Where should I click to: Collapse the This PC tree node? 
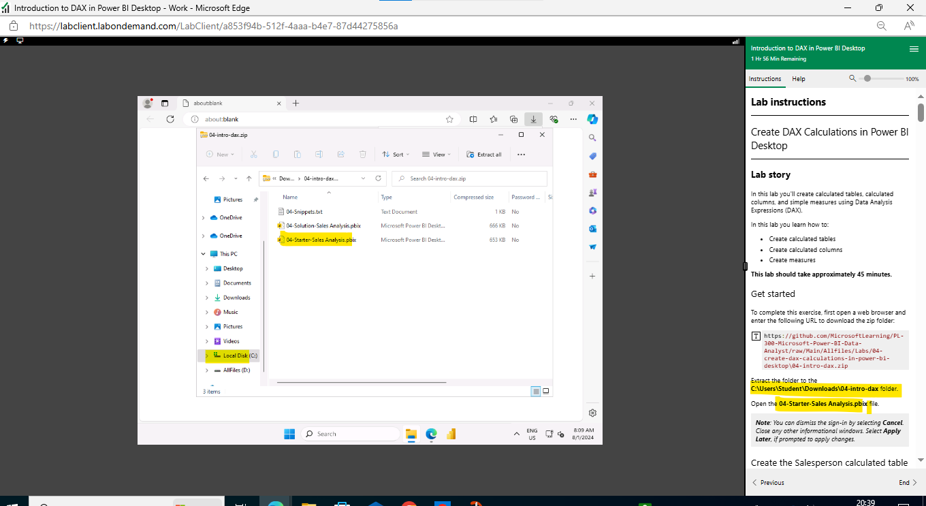coord(203,253)
